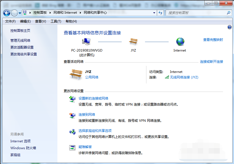Go back using the blue back arrow
234x164 pixels.
point(7,13)
